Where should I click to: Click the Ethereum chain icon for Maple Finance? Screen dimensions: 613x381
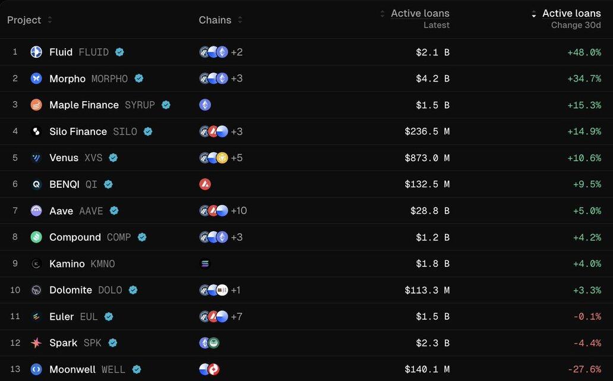coord(205,105)
